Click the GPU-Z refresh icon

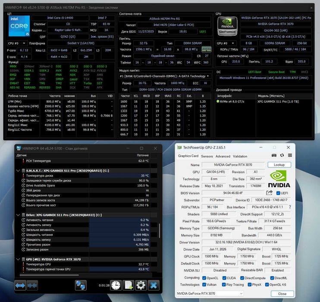pyautogui.click(x=282, y=155)
